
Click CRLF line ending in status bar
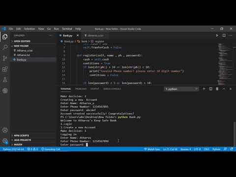tap(206, 149)
